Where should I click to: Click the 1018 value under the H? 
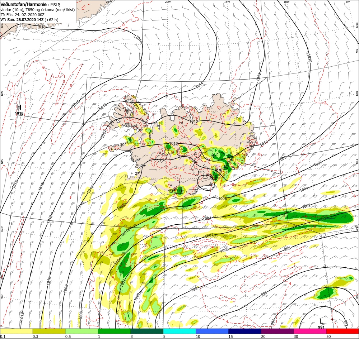click(19, 113)
